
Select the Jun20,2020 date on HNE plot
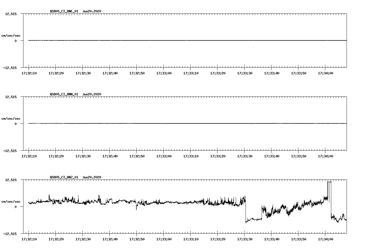(x=92, y=11)
